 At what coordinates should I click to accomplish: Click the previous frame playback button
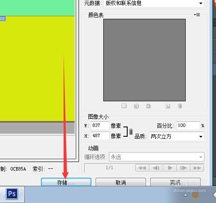tap(156, 168)
